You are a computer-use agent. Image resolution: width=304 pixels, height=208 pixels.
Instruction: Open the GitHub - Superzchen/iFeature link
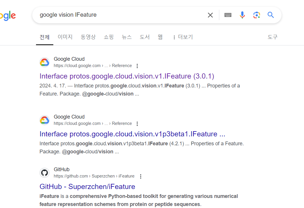point(87,187)
